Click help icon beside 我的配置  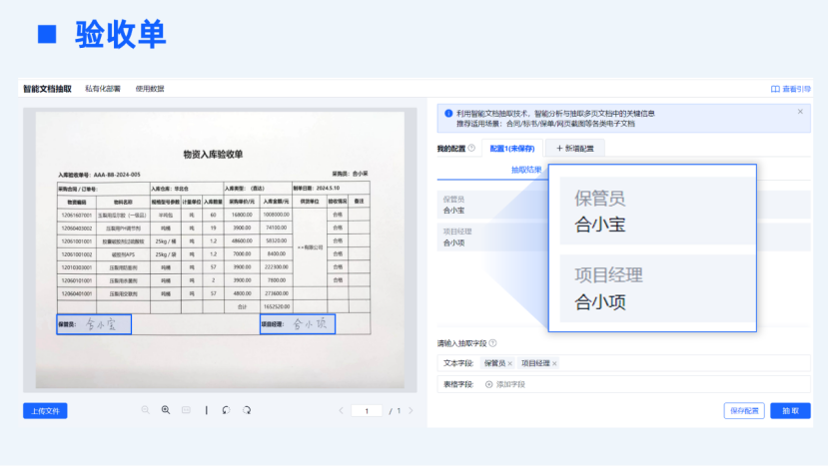tap(471, 149)
